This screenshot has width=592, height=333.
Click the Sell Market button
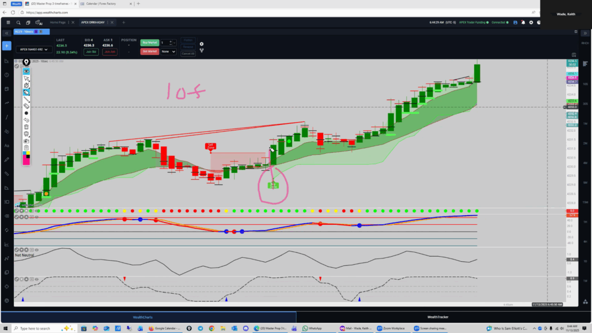[x=149, y=51]
